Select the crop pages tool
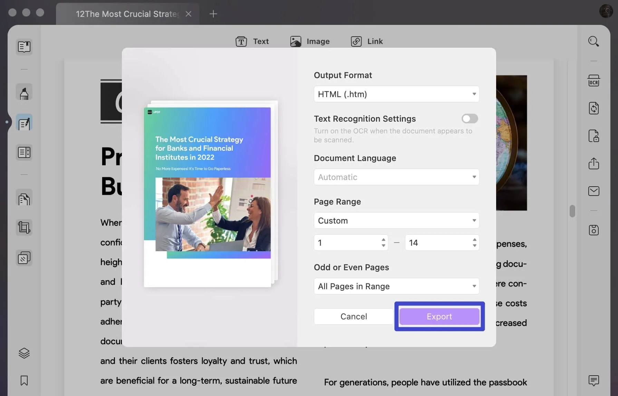 [24, 227]
